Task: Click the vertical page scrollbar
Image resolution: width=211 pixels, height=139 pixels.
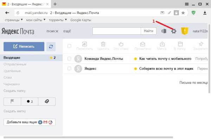Action: coord(209,59)
